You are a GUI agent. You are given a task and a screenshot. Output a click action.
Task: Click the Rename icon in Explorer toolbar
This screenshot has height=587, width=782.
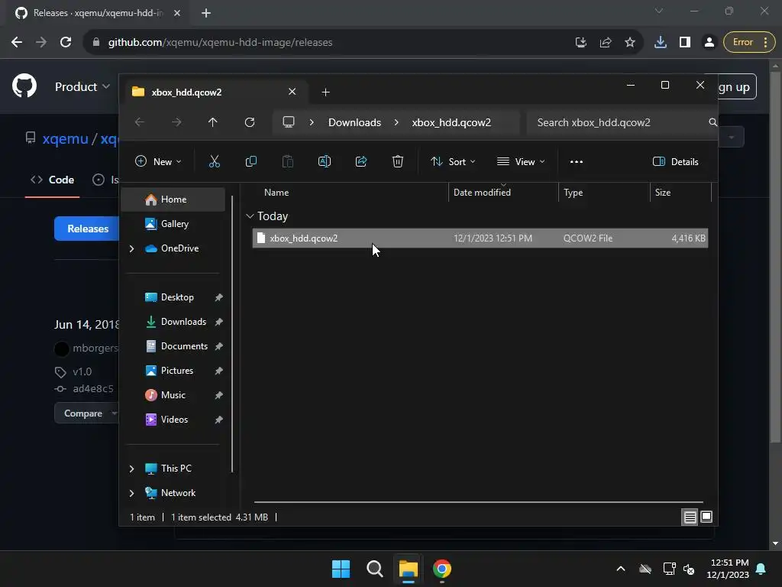[x=324, y=161]
